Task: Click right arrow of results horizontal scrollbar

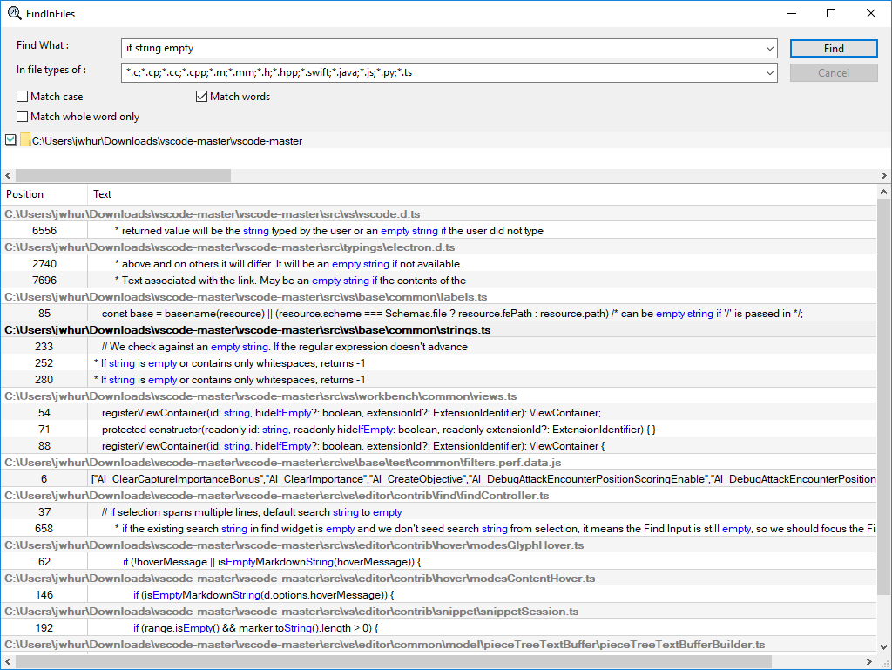Action: tap(868, 661)
